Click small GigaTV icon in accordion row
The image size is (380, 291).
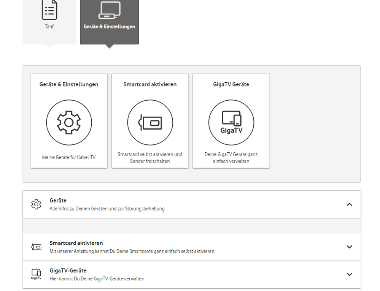point(37,274)
